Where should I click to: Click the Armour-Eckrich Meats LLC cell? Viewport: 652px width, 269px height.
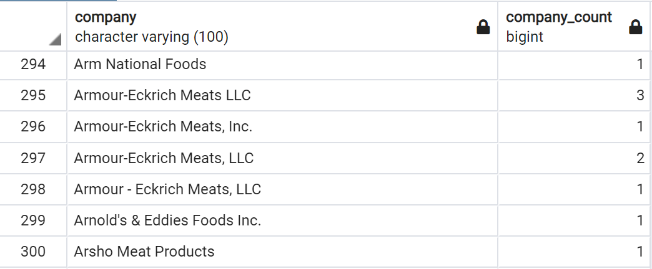click(282, 95)
